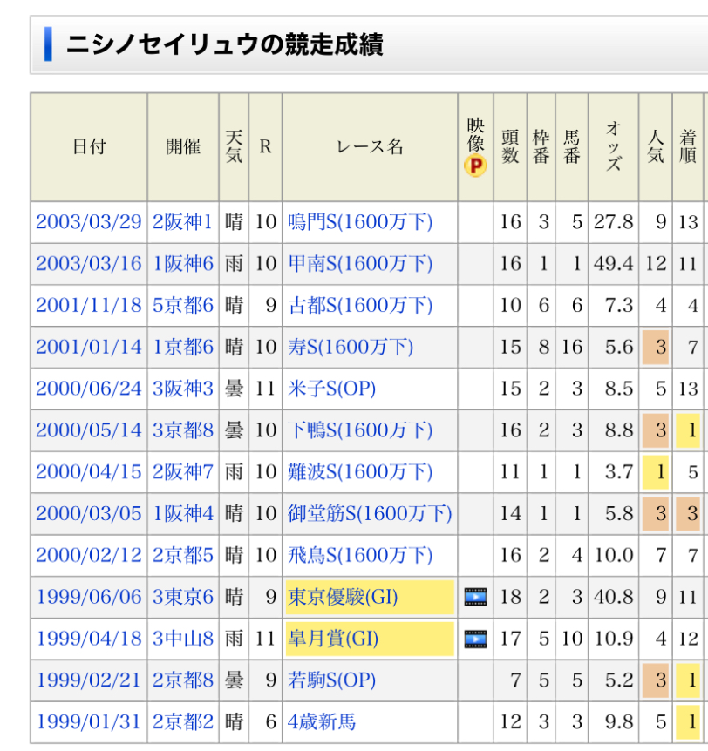Screen dimensions: 708x751
Task: Click finishing position 1 in 下鴨S row
Action: click(688, 430)
